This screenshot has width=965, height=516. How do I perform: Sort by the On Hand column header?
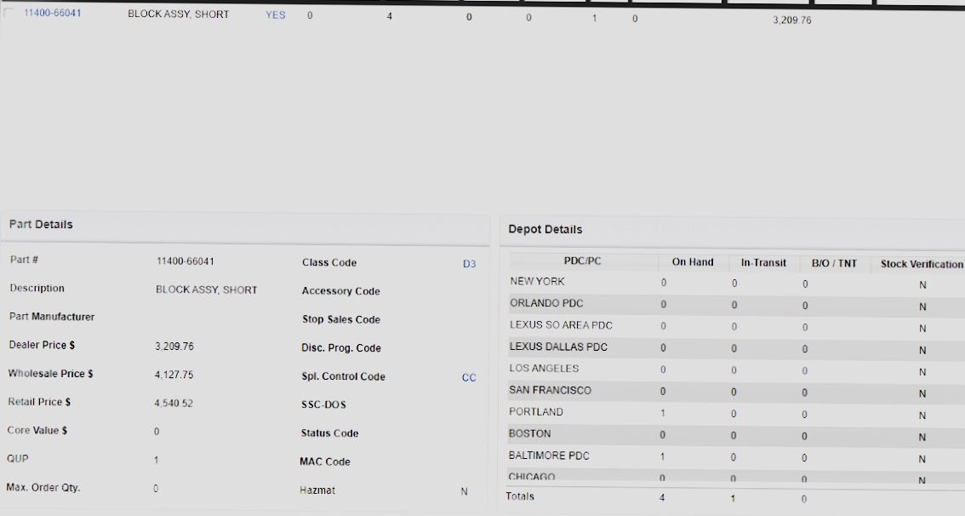693,261
